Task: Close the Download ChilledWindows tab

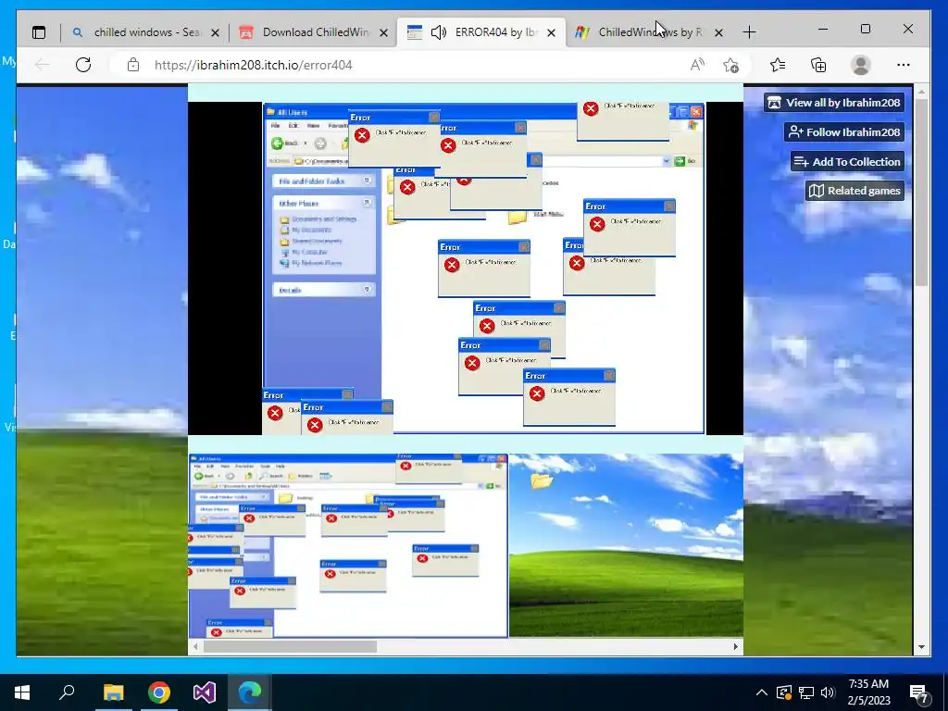Action: 383,32
